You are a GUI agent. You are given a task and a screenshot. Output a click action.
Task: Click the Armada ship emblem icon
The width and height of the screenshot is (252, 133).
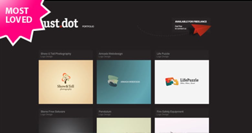point(113,81)
